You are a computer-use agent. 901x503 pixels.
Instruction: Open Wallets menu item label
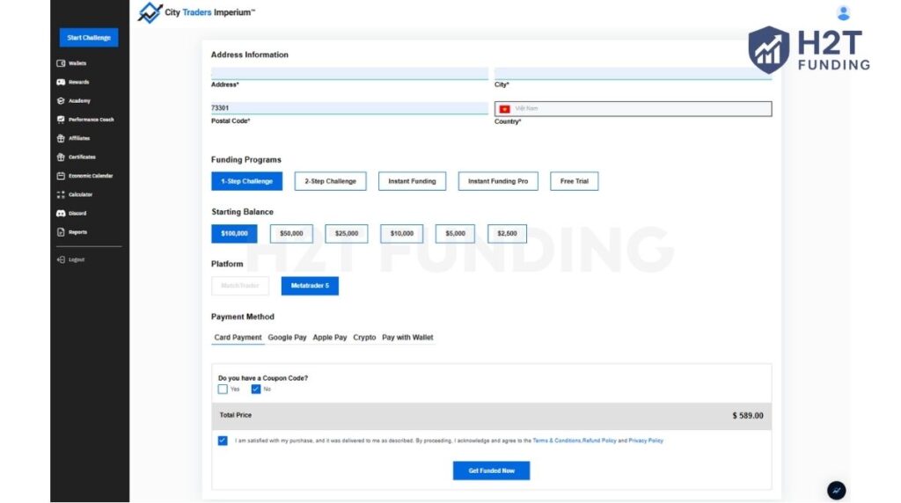[x=77, y=63]
